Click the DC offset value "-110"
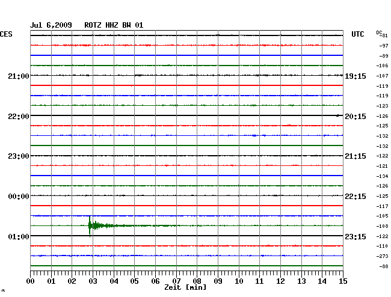Screen dimensions: 391x297 coord(382,246)
